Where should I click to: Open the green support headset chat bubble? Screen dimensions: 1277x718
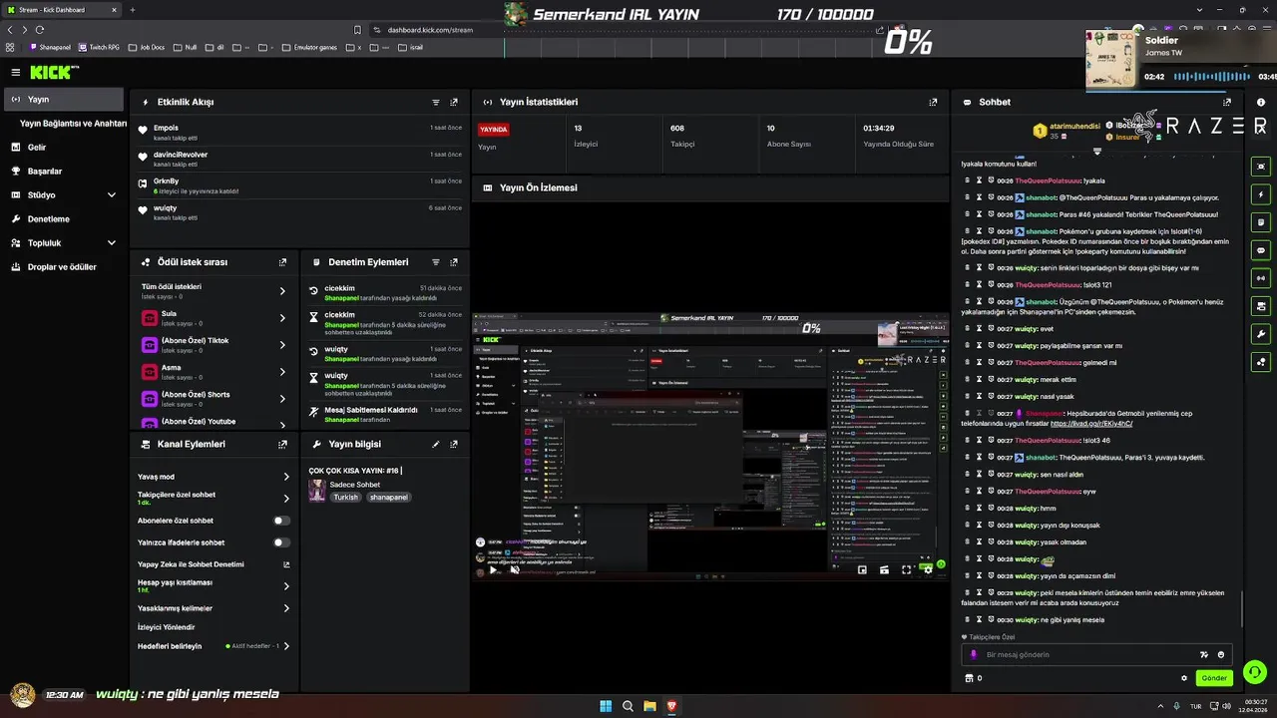1255,671
